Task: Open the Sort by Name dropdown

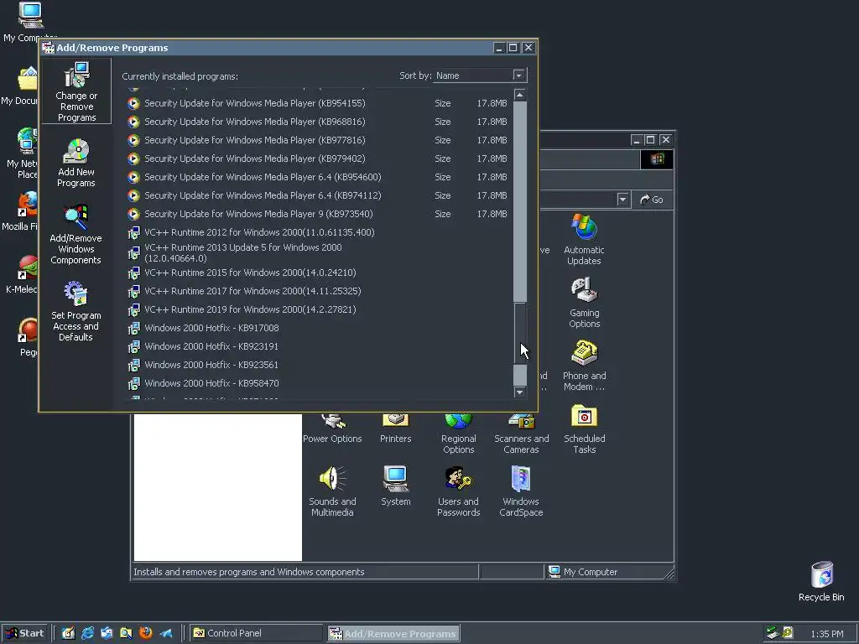Action: [x=518, y=75]
